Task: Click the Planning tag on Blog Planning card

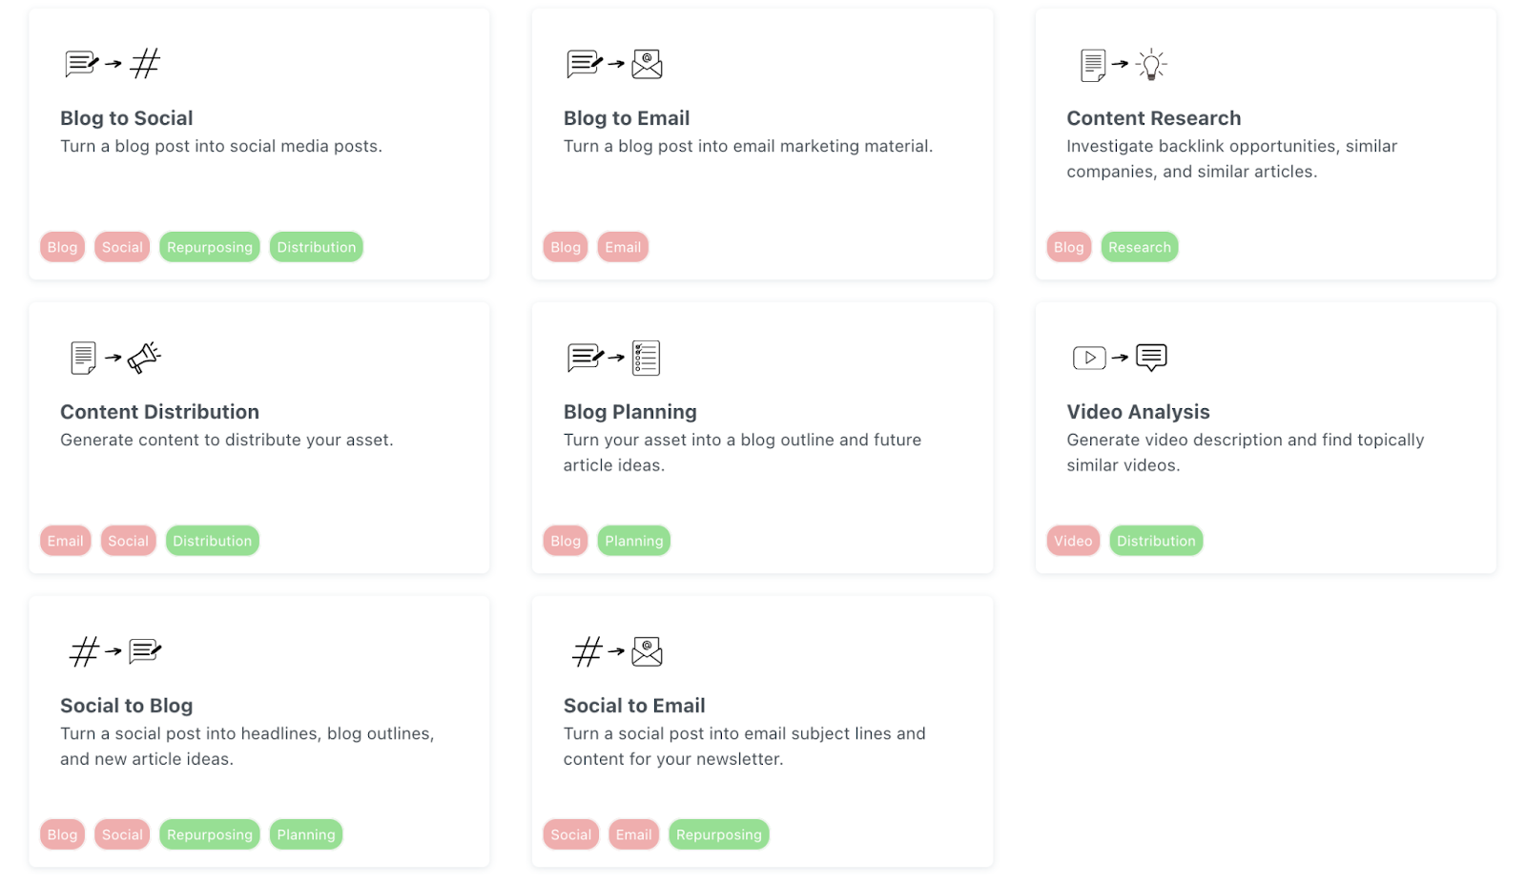Action: [633, 541]
